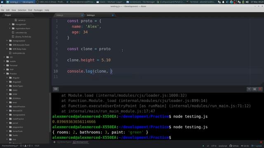Click line number 10 in gutter

(56, 71)
